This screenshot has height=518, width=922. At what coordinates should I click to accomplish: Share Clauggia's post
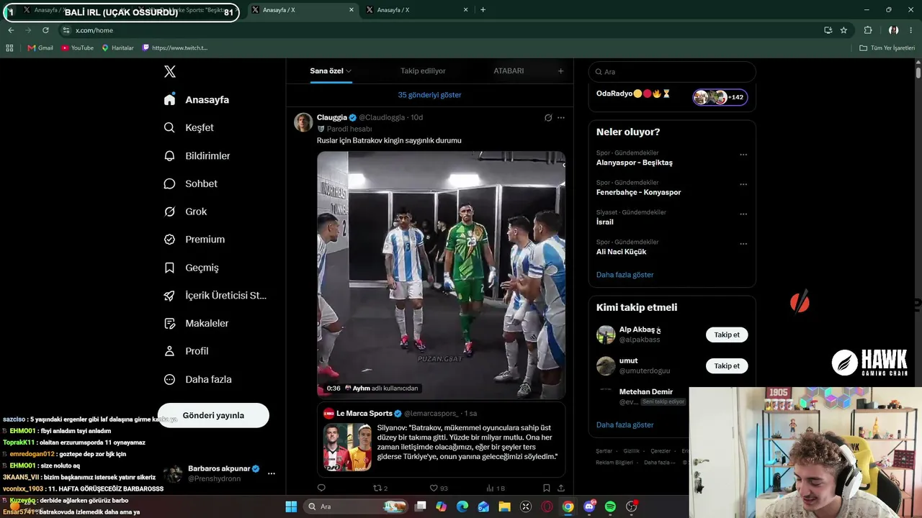pos(561,488)
